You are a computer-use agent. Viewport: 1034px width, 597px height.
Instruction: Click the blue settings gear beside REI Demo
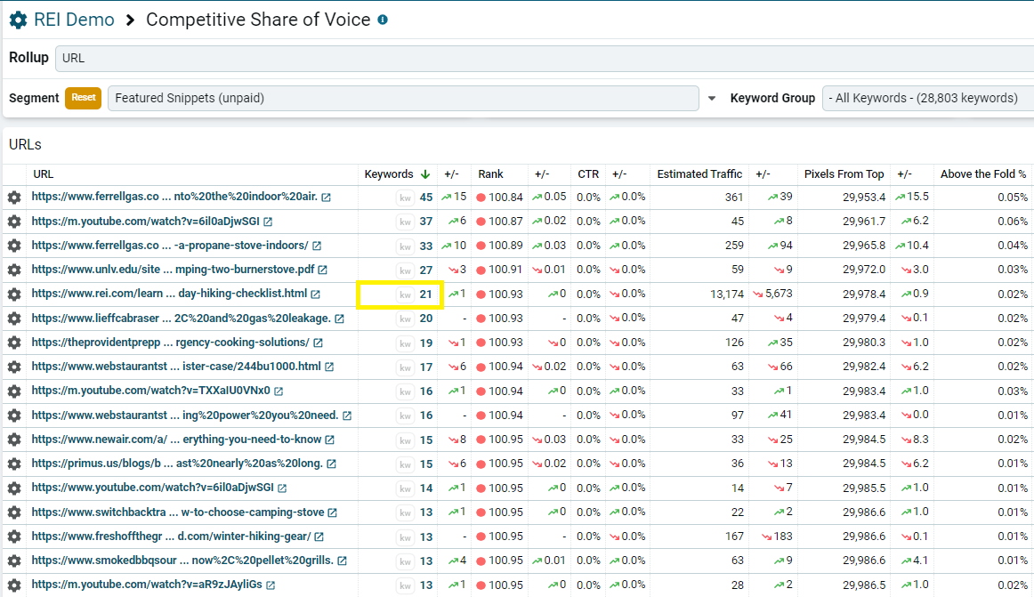click(17, 19)
